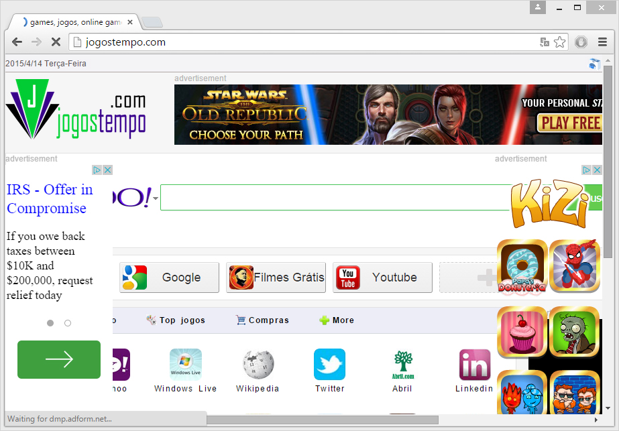Click the green arrow button in the IRS ad
619x431 pixels.
tap(59, 359)
